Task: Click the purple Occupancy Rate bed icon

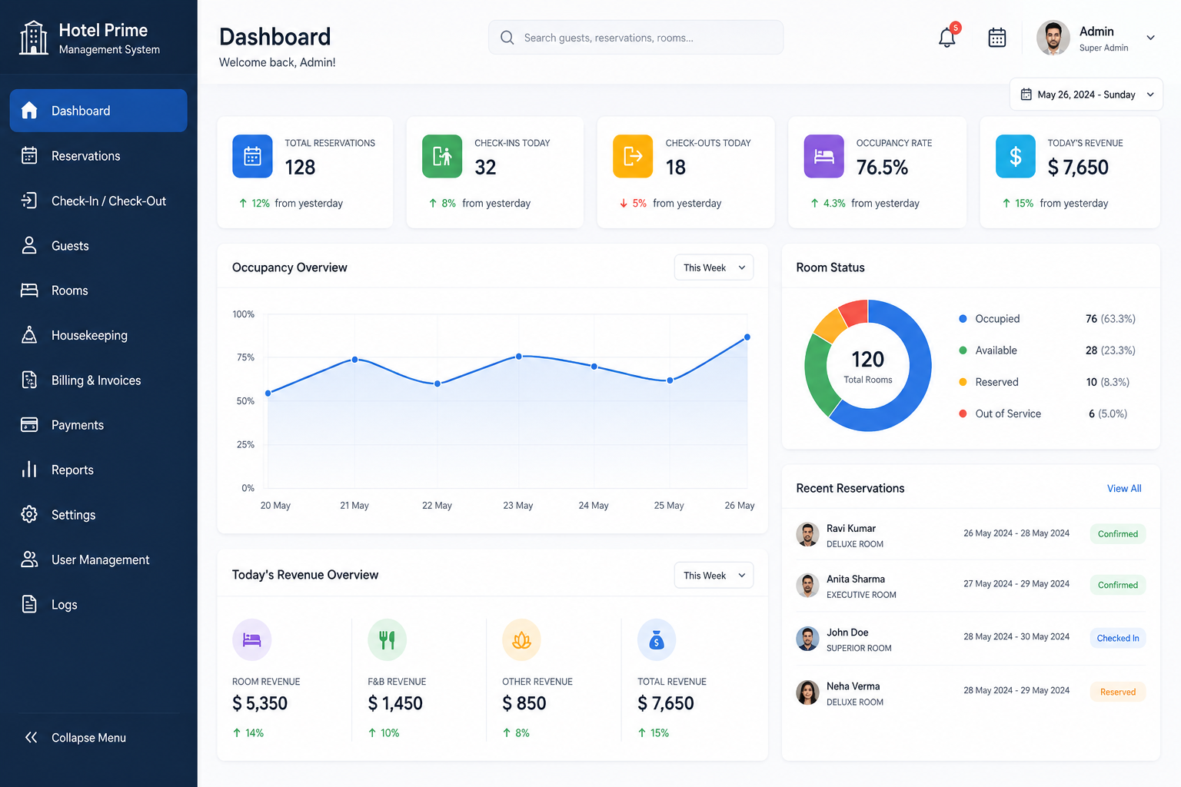Action: (823, 156)
